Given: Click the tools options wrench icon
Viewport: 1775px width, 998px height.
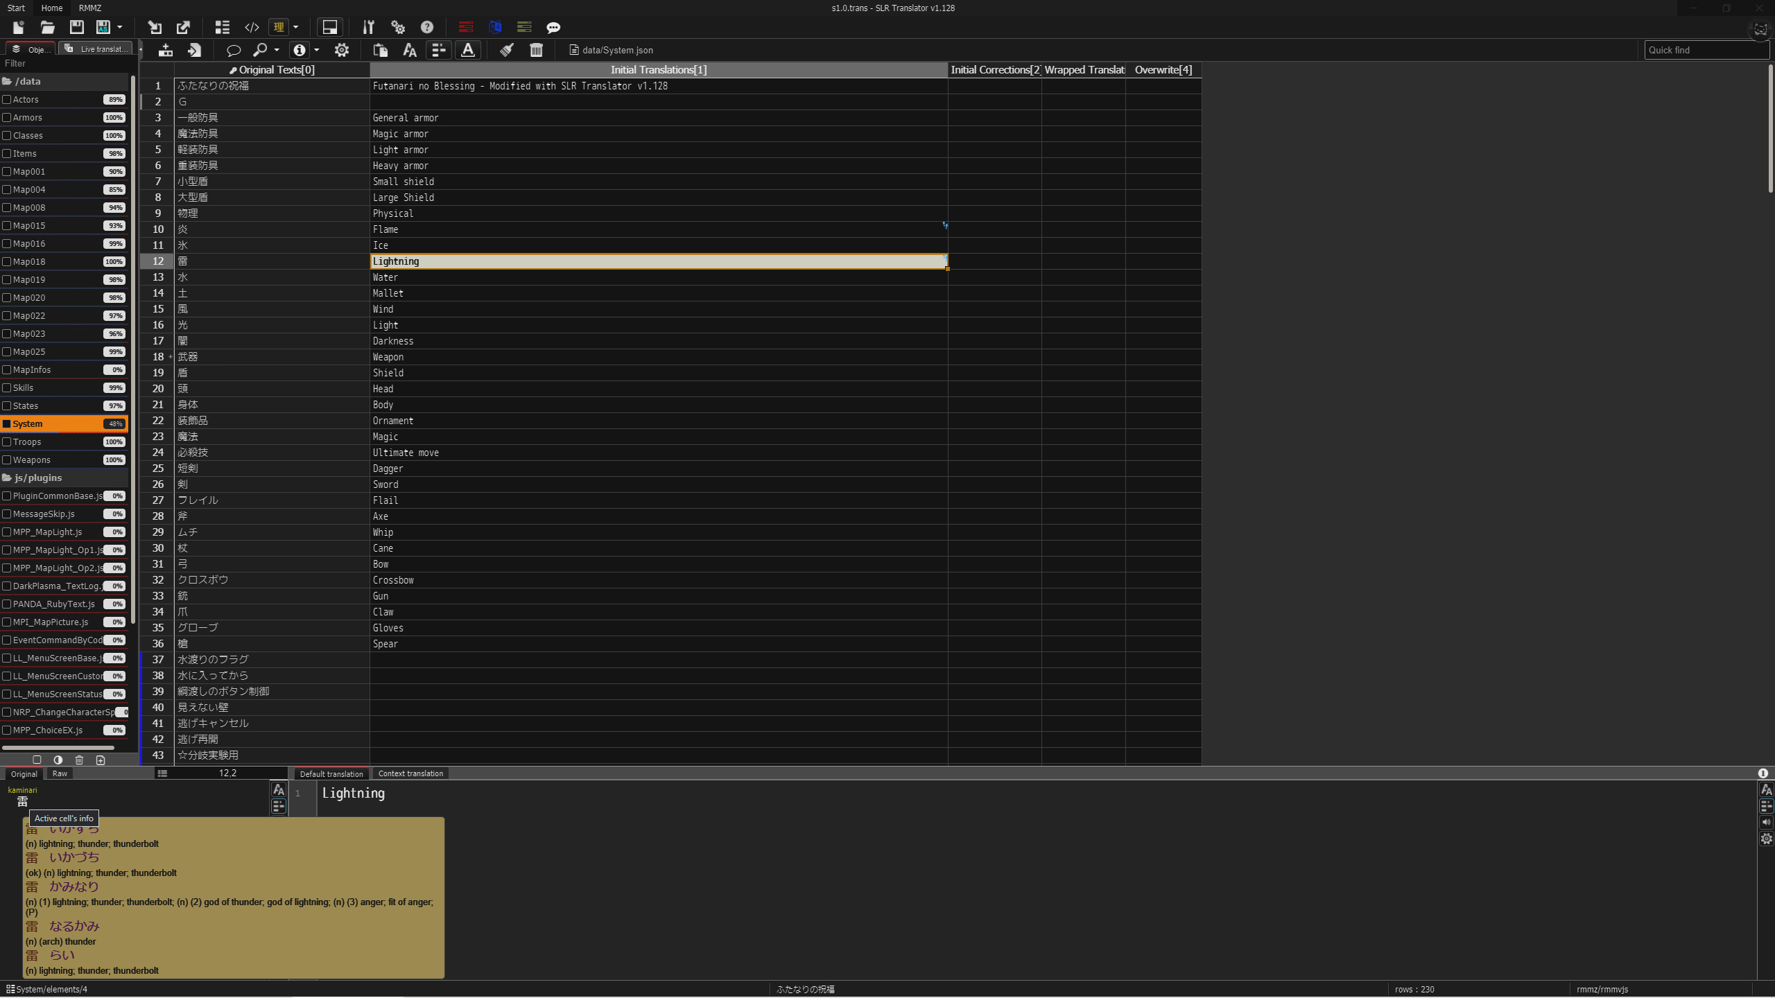Looking at the screenshot, I should [x=368, y=27].
